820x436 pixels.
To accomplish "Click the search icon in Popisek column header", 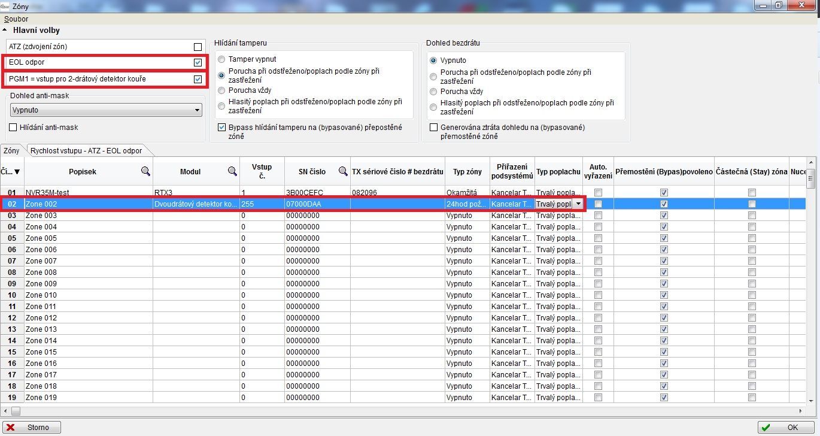I will (145, 171).
